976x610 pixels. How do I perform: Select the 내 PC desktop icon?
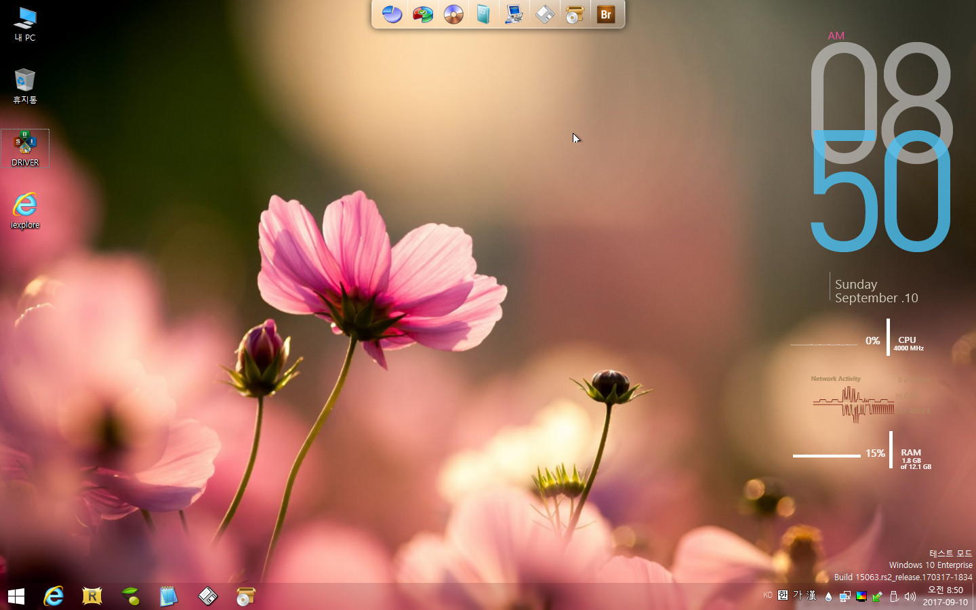25,24
